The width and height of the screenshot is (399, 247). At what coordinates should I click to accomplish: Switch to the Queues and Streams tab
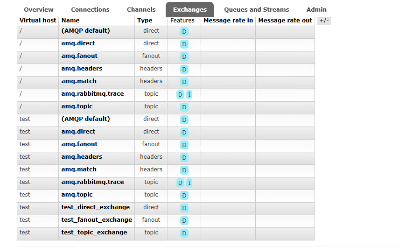(257, 10)
